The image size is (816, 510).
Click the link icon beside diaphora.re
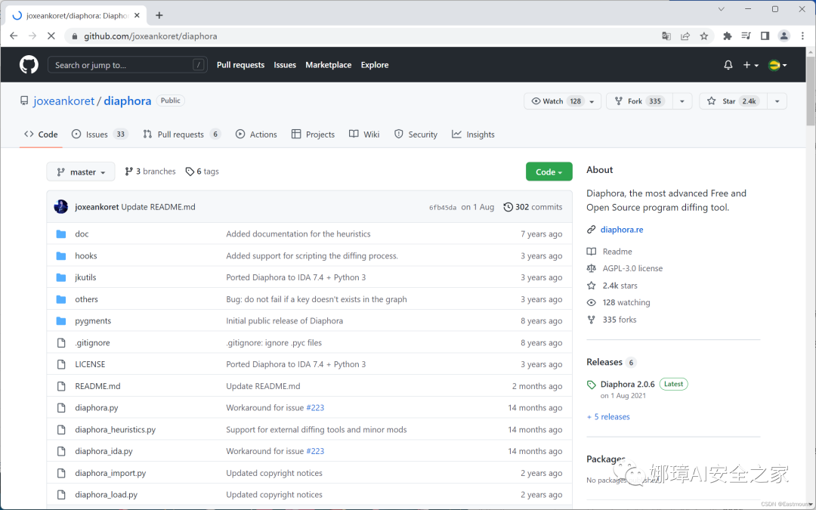[x=591, y=230]
